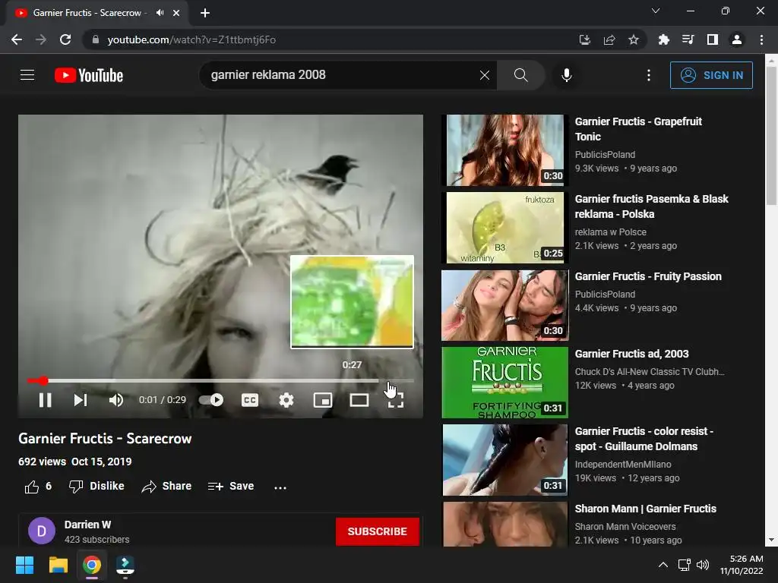This screenshot has width=778, height=583.
Task: Open video player settings gear
Action: tap(286, 400)
